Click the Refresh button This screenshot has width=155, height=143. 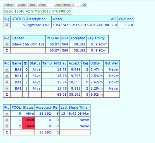pos(9,5)
